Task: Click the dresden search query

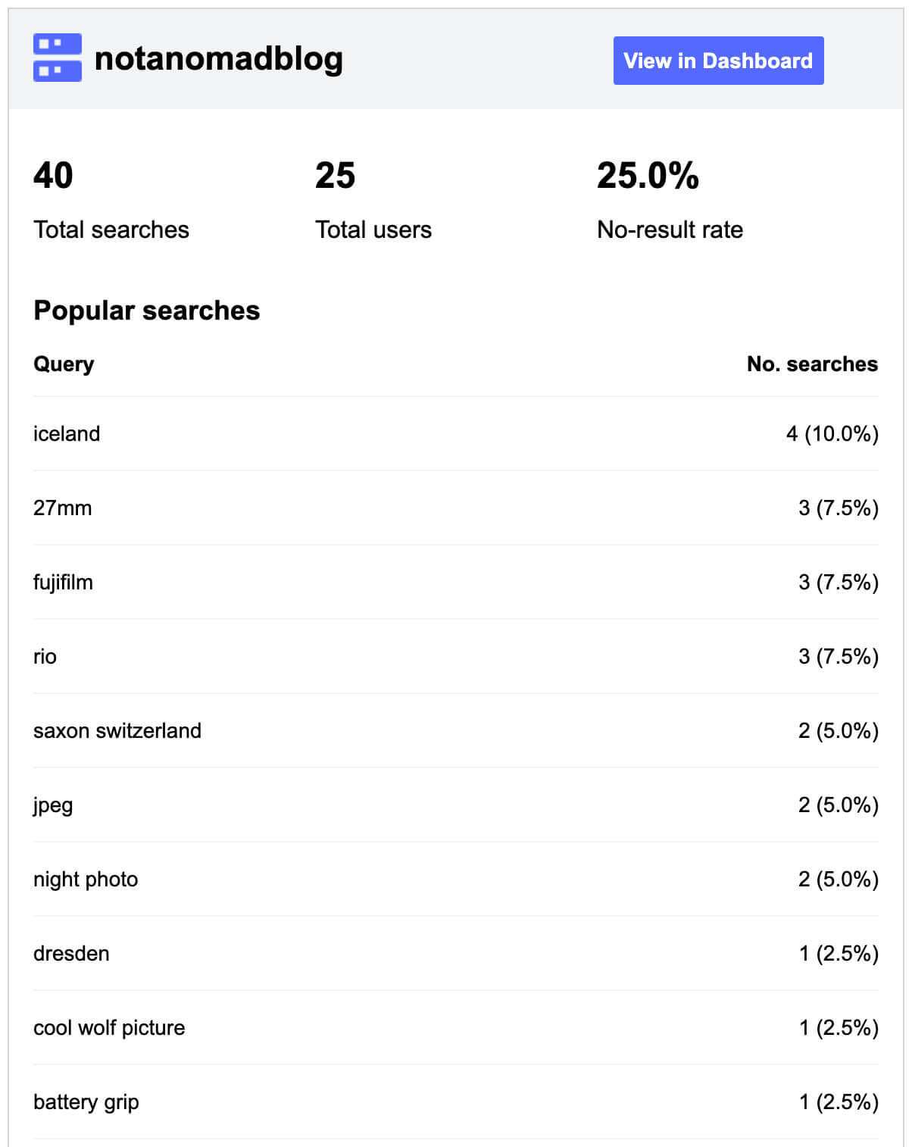Action: coord(71,954)
